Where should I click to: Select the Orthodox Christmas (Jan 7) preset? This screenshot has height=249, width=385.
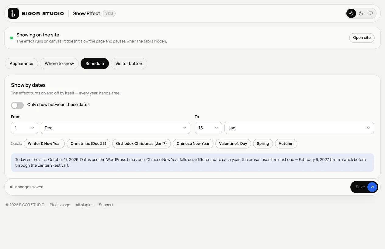(x=141, y=144)
